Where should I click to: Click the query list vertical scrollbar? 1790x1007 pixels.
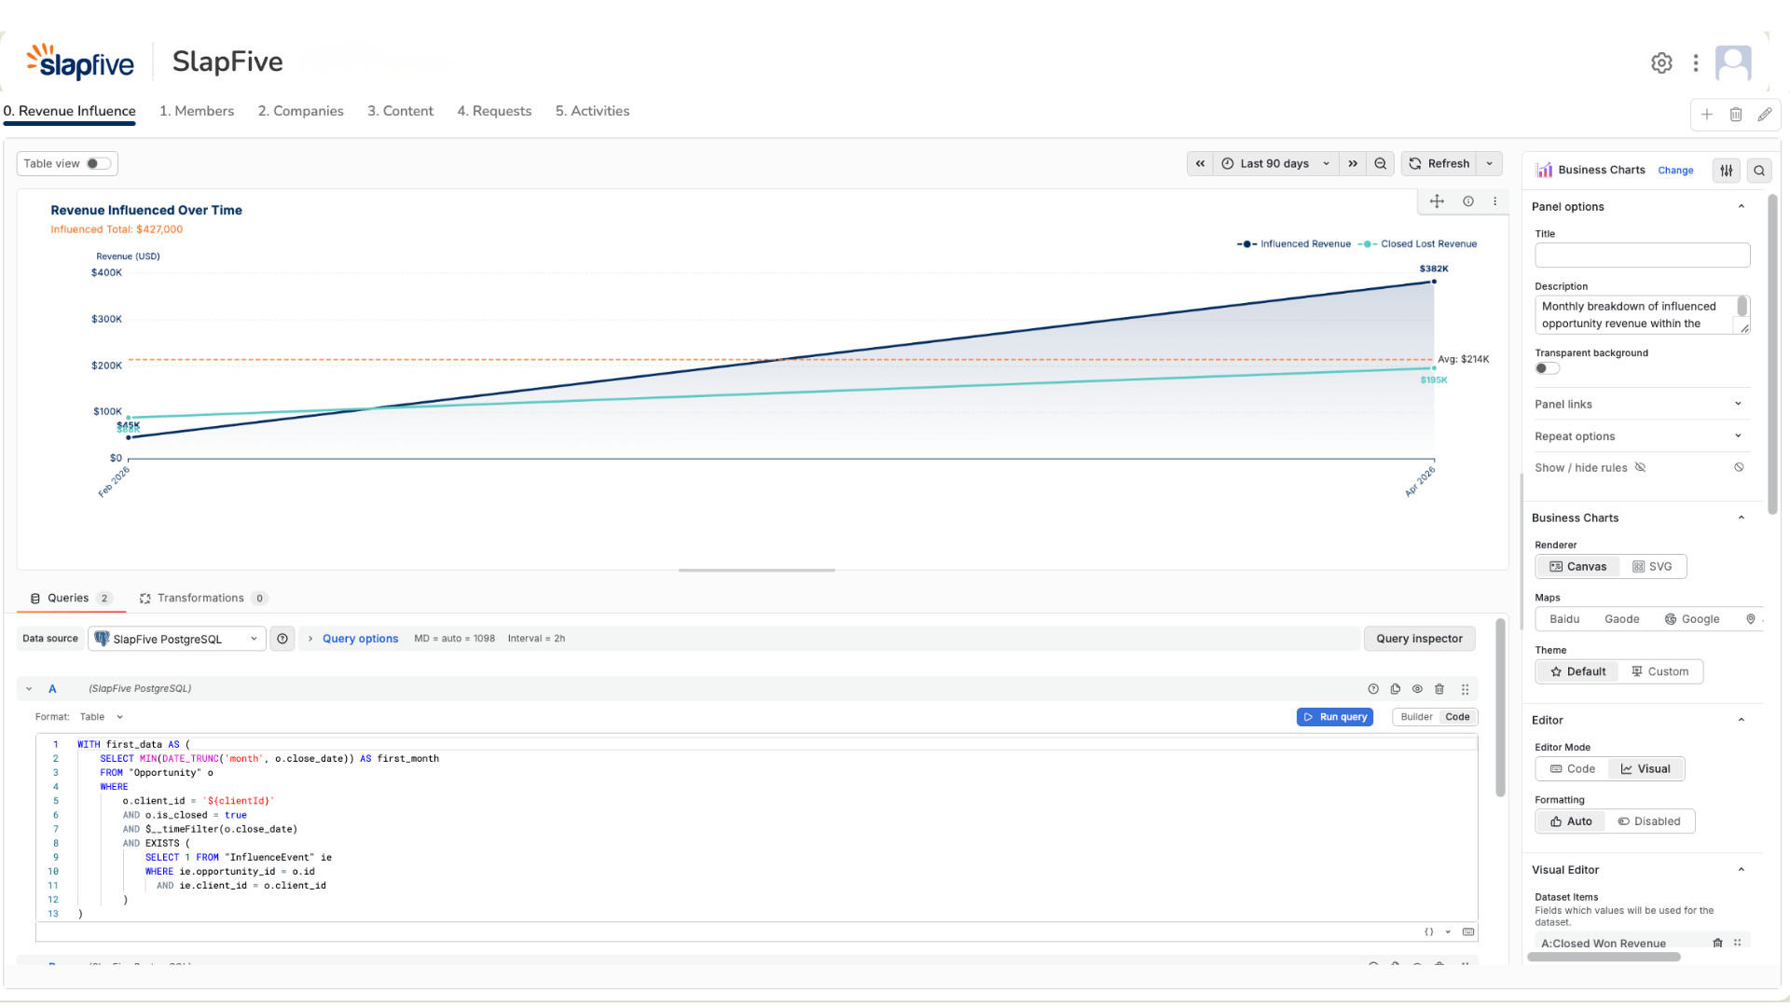tap(1500, 707)
